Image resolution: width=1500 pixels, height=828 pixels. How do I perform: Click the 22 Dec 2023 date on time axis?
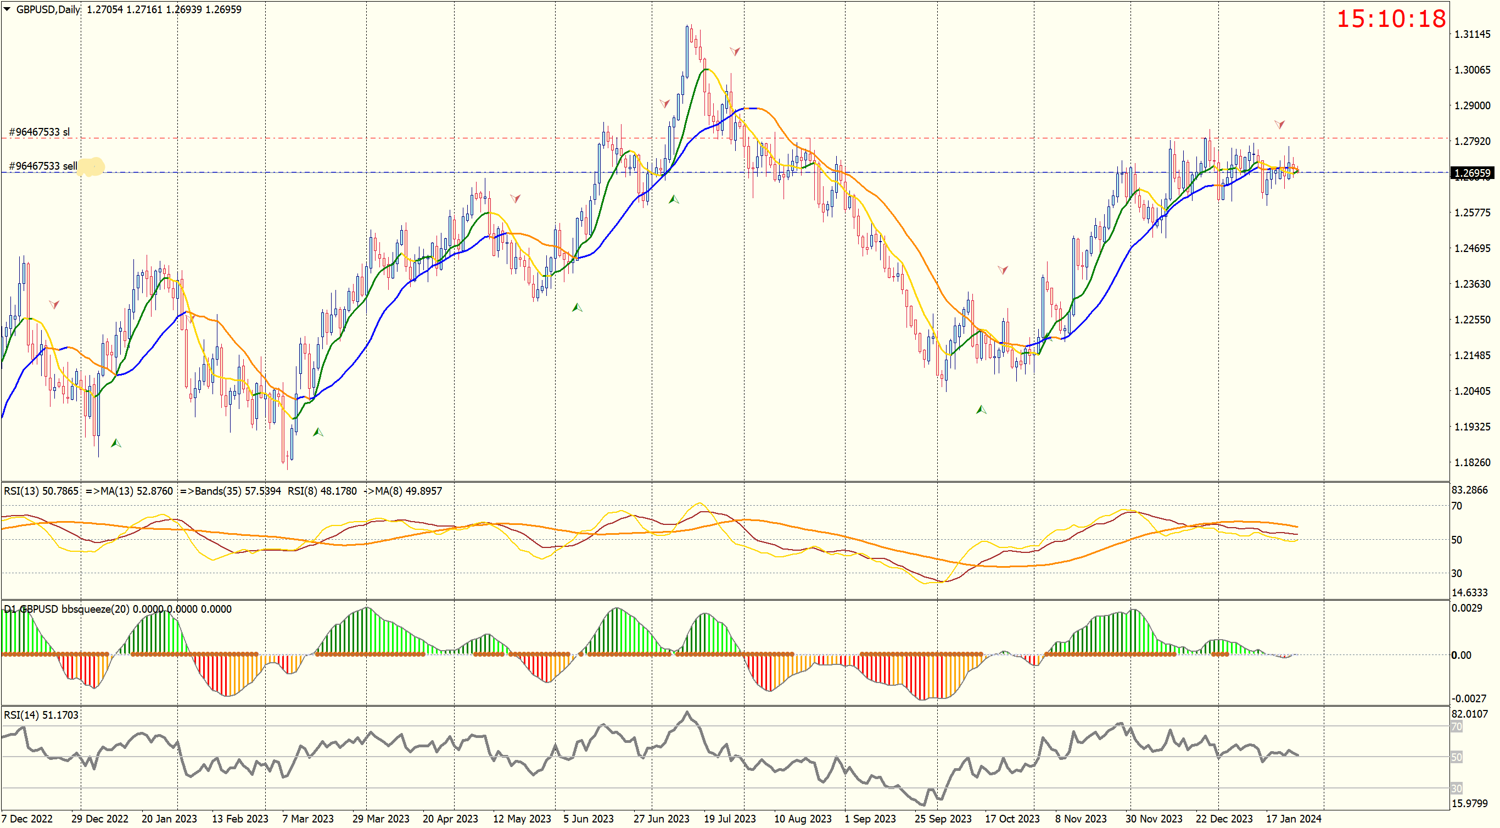1224,819
